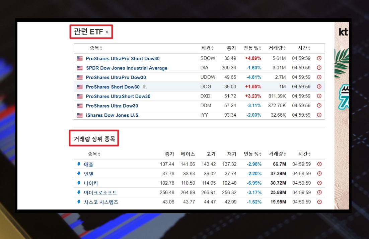Open iShares Dow Jones U.S. link
The height and width of the screenshot is (239, 369).
113,115
